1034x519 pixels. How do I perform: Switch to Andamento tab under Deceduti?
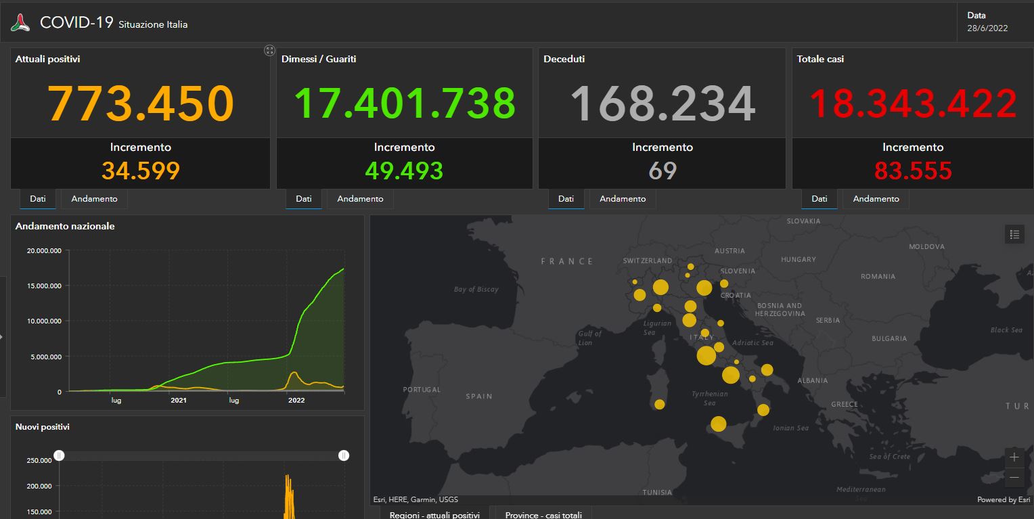click(x=623, y=199)
